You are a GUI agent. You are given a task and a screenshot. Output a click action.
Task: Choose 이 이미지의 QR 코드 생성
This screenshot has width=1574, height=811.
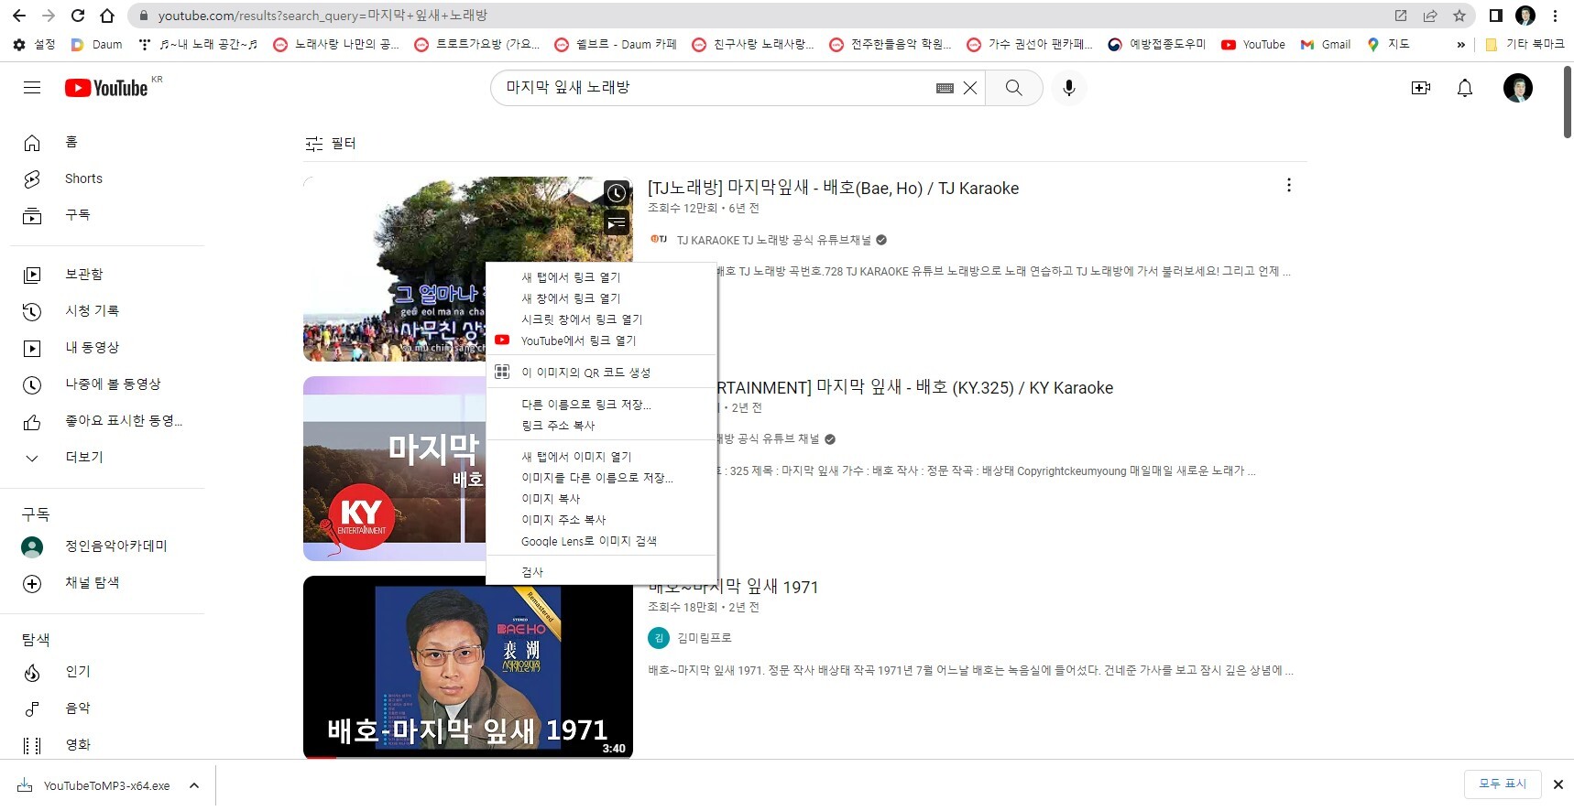(601, 373)
